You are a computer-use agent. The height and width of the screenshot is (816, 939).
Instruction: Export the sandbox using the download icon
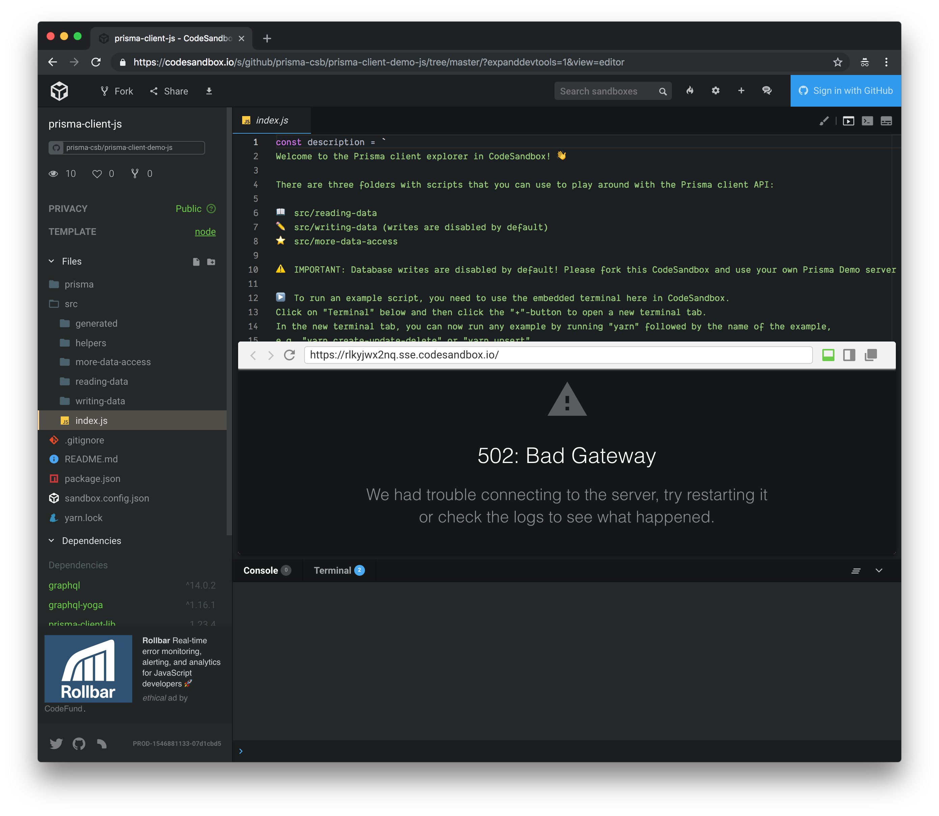tap(209, 91)
